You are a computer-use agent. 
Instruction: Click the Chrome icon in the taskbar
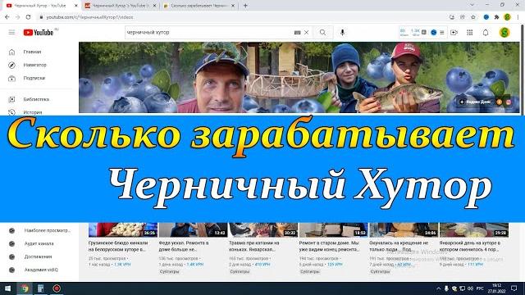pos(25,288)
